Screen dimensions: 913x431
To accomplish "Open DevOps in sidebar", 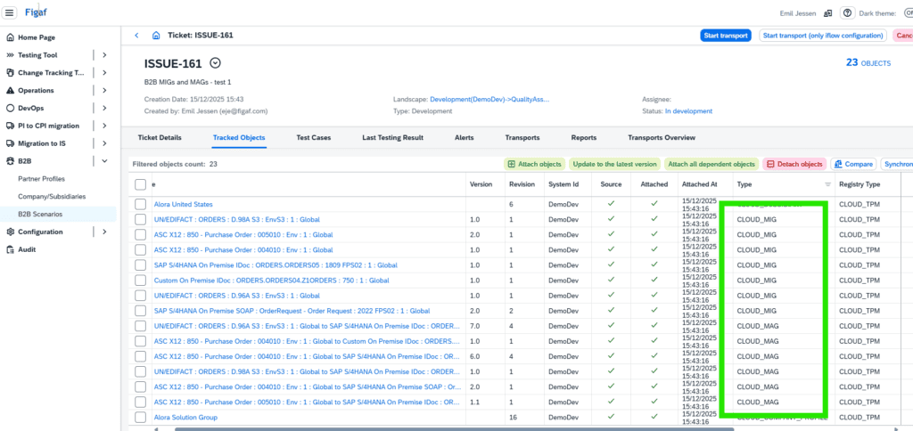I will click(31, 108).
